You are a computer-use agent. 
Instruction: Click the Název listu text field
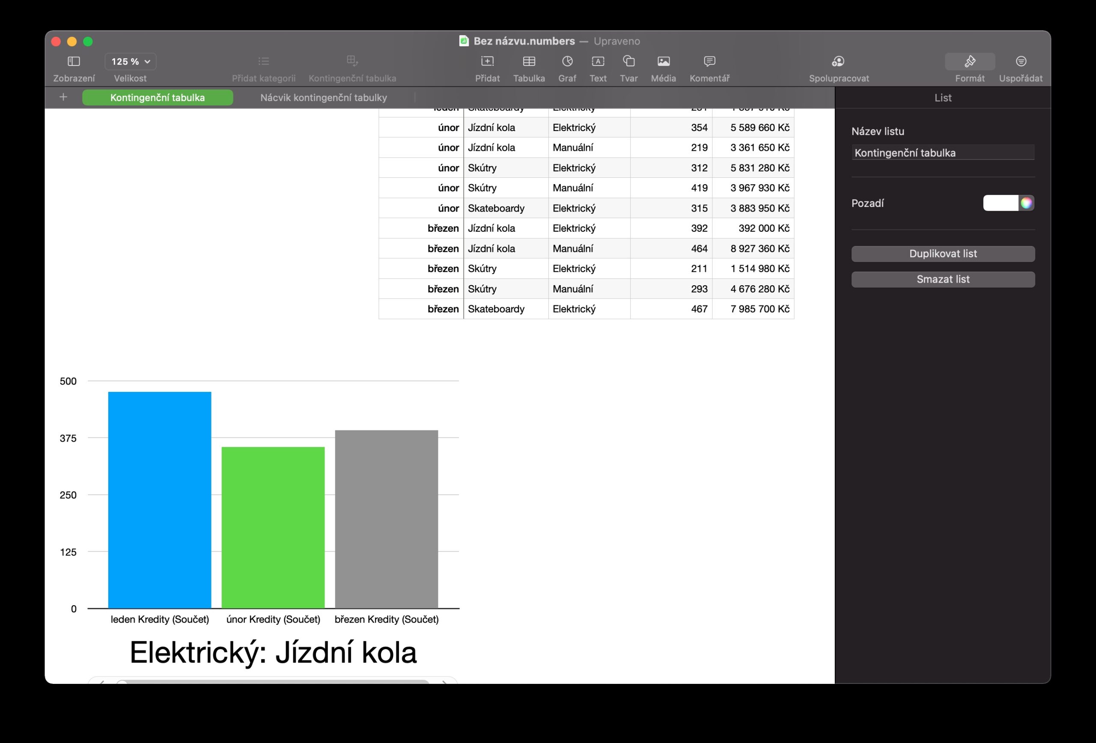[x=943, y=153]
